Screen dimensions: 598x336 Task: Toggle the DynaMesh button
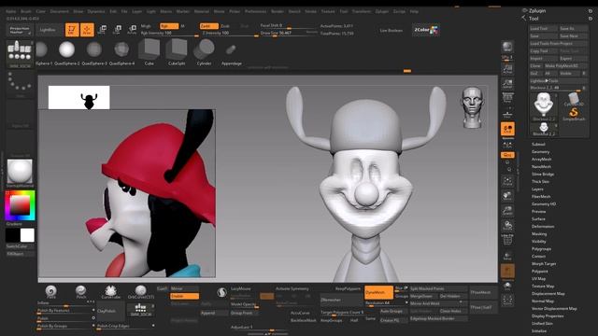click(x=378, y=292)
